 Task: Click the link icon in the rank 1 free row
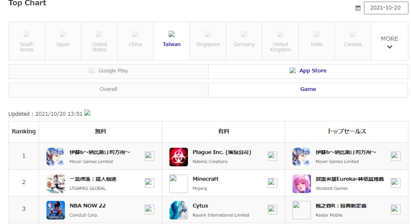click(149, 156)
